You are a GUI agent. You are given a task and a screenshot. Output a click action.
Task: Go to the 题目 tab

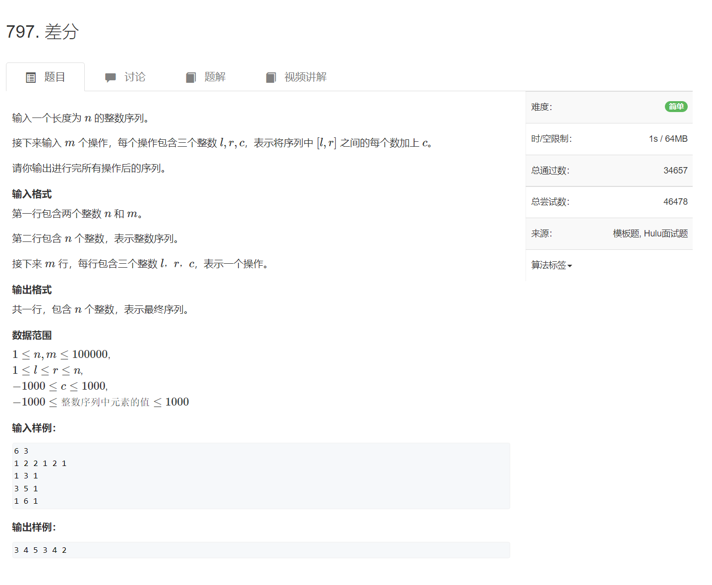[x=54, y=77]
